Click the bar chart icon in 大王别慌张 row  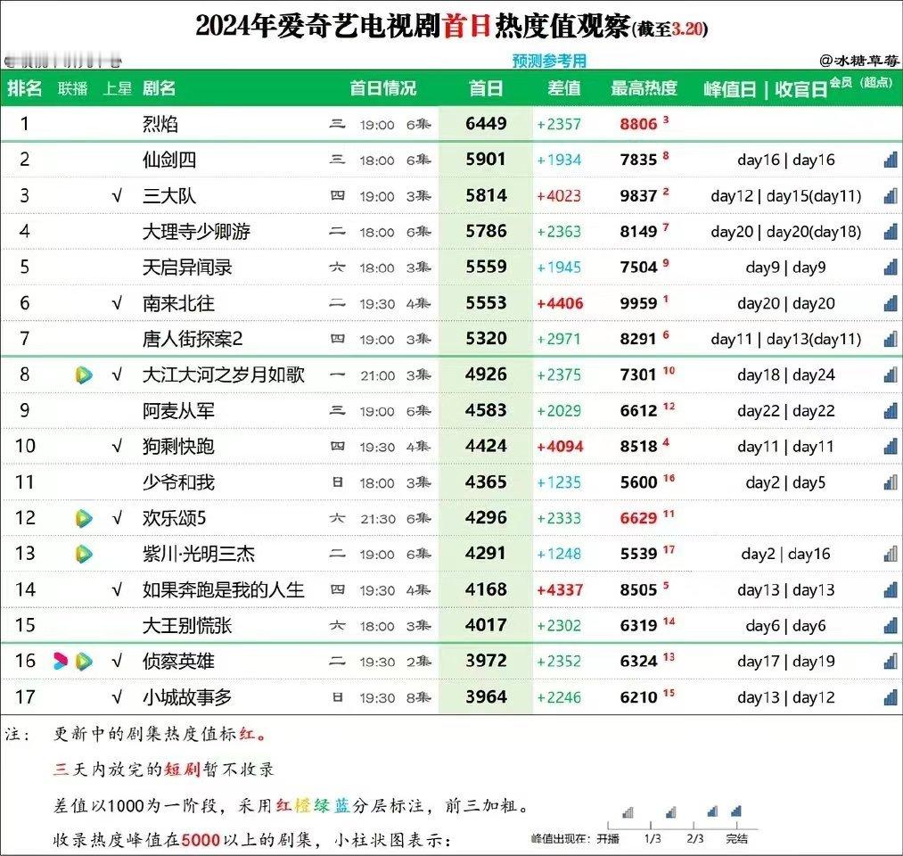[891, 626]
